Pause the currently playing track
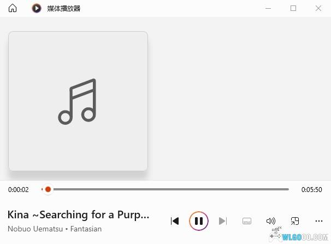Screen dimensions: 331x244 click(x=199, y=221)
